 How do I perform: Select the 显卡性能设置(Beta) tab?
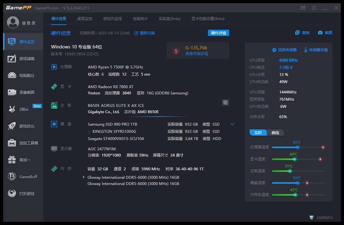[208, 19]
